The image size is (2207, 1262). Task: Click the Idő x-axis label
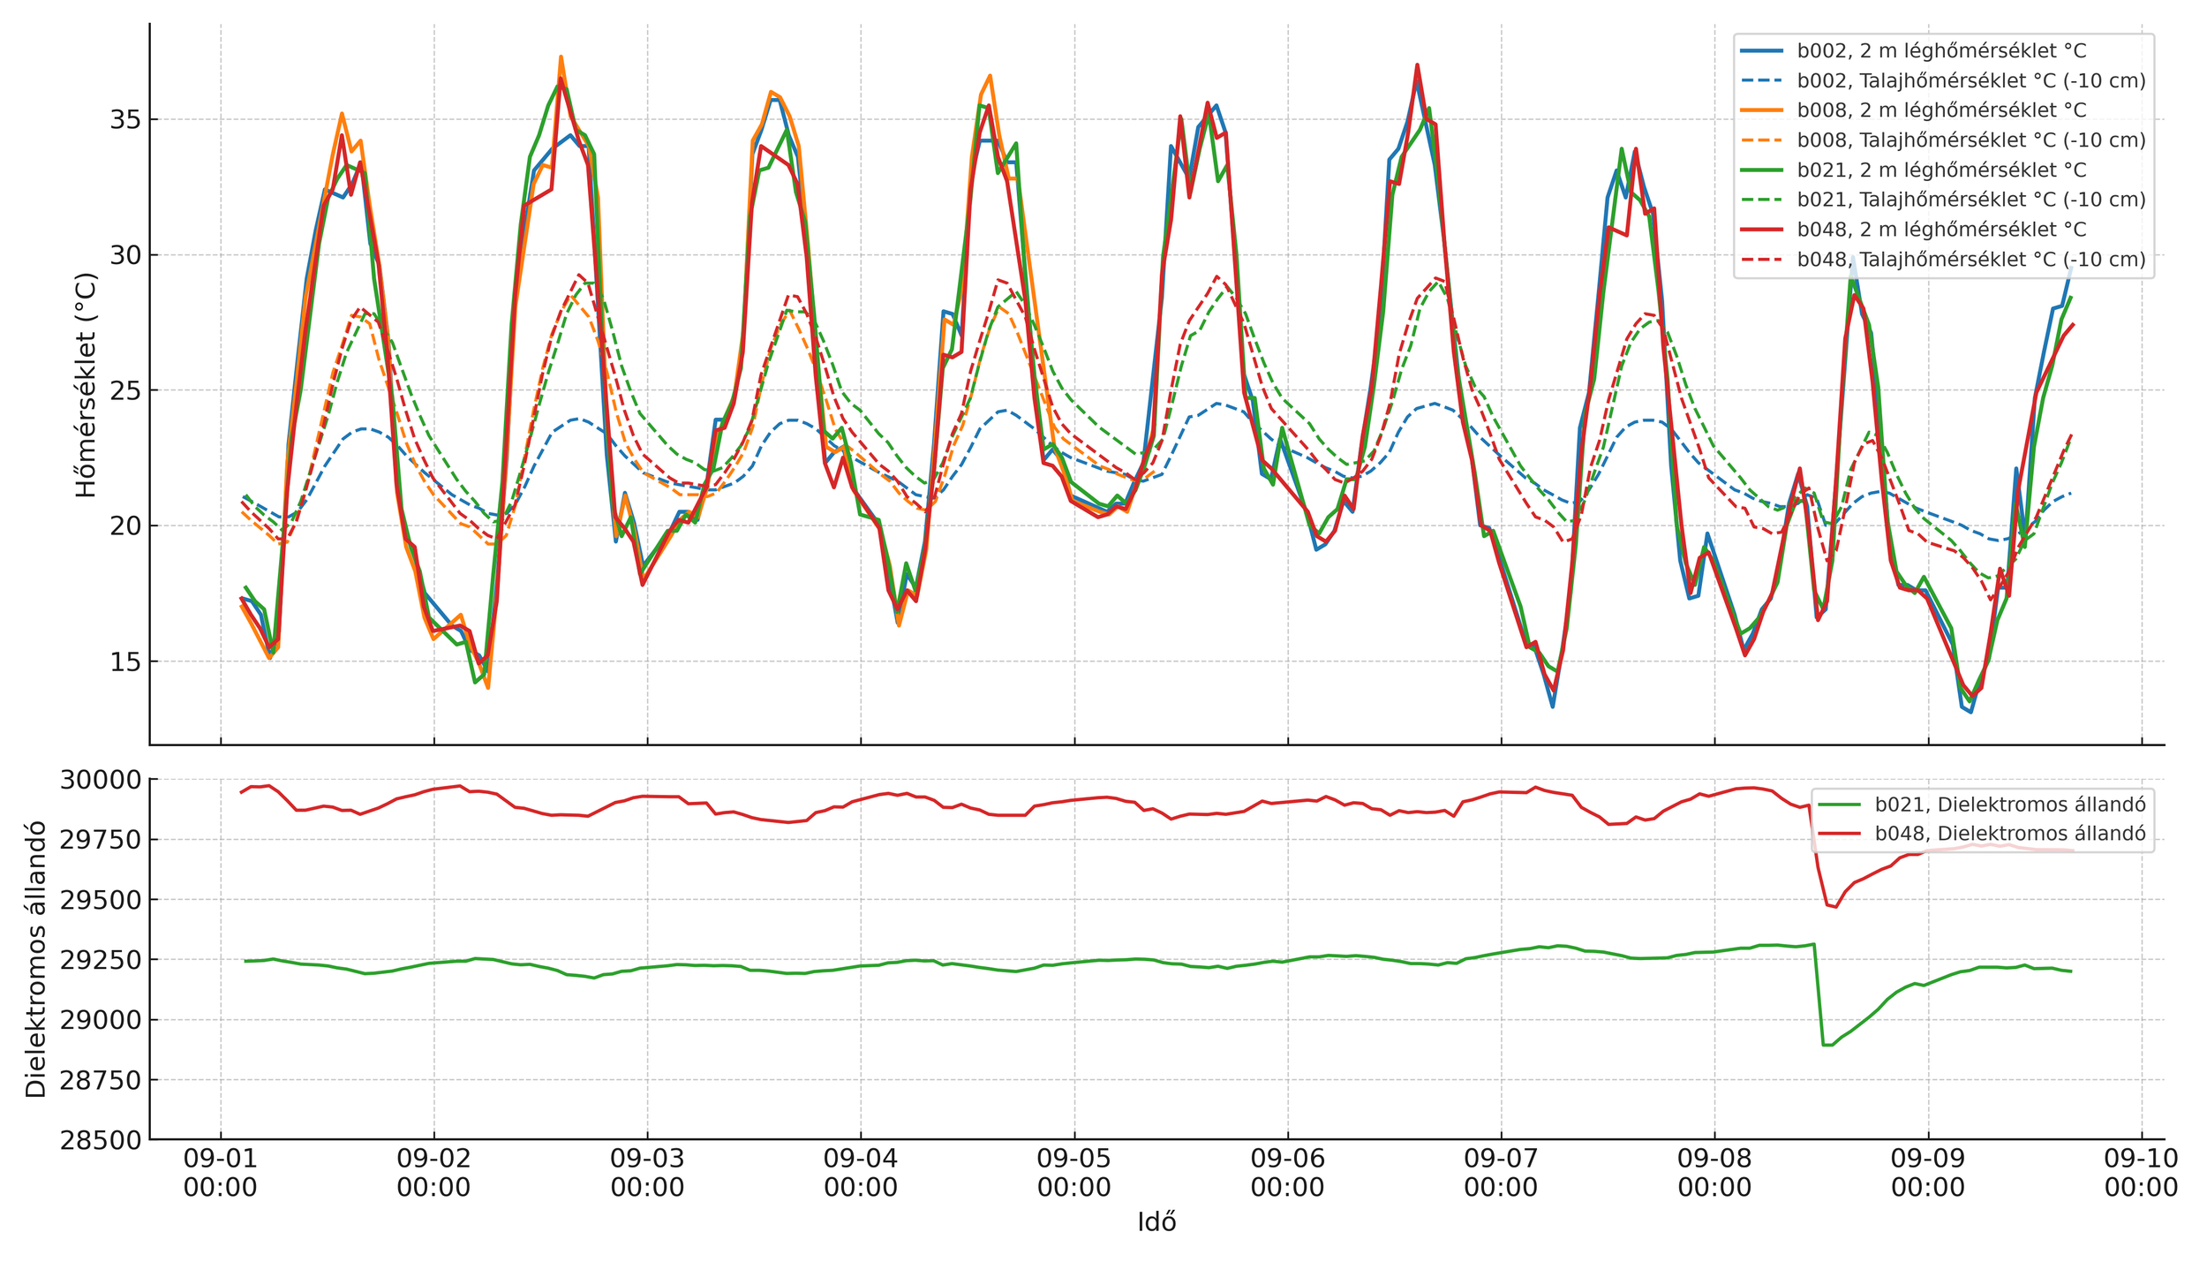(x=1156, y=1222)
